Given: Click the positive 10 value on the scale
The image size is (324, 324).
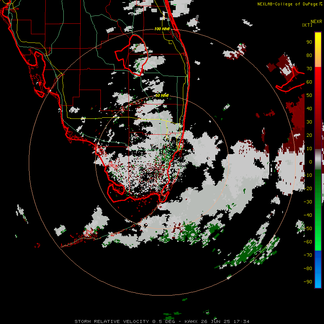Looking at the screenshot, I should 309,149.
